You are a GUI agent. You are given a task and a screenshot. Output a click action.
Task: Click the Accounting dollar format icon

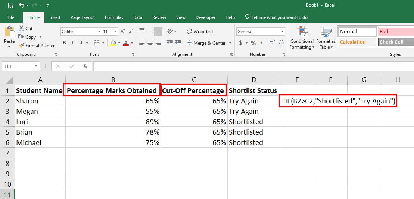(x=240, y=43)
